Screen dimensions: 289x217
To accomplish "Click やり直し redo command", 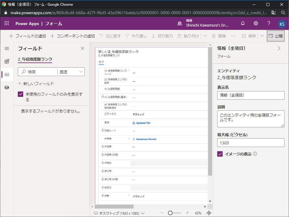I will pyautogui.click(x=136, y=36).
